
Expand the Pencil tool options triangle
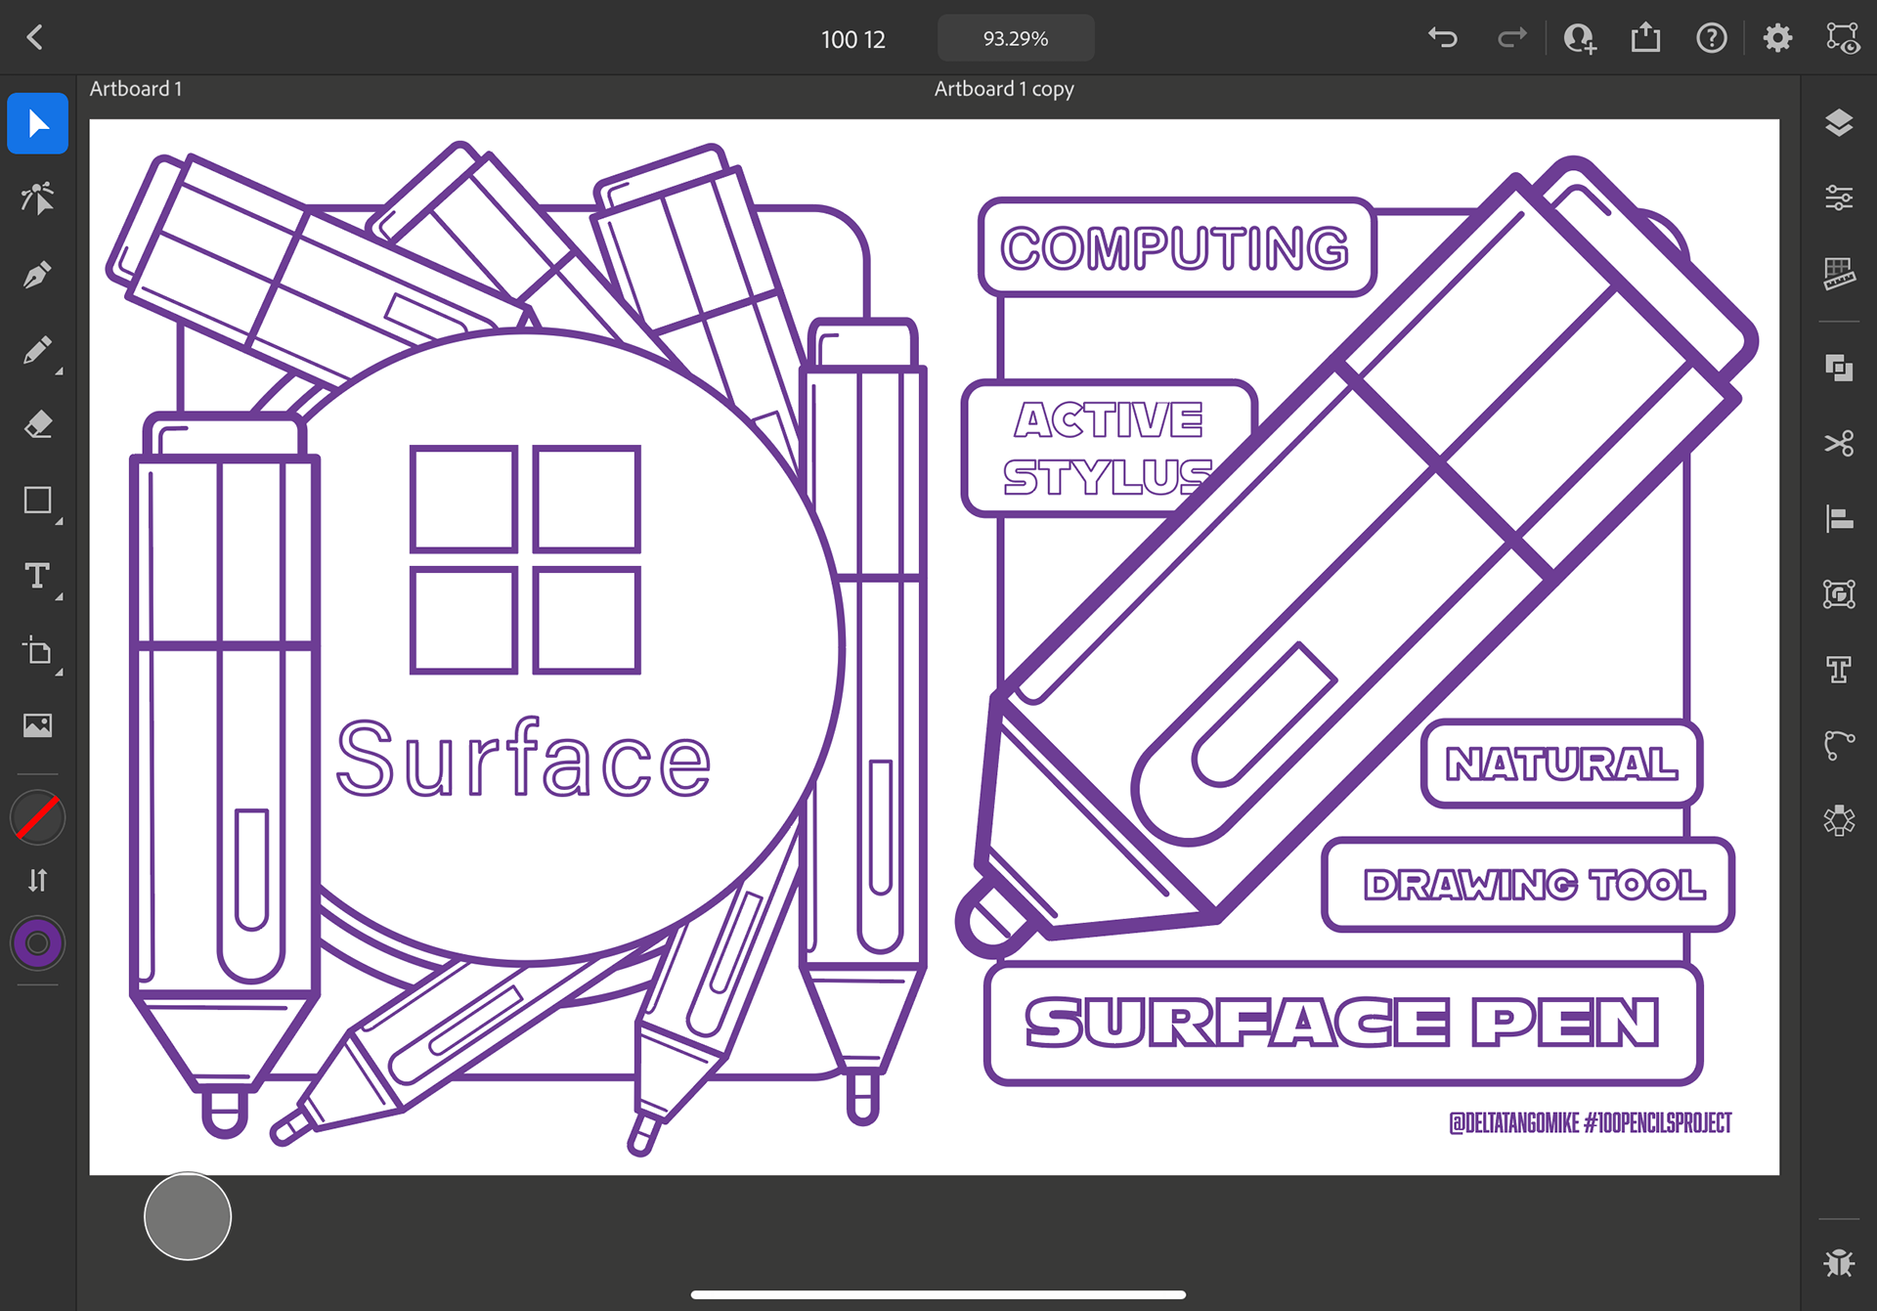coord(59,371)
